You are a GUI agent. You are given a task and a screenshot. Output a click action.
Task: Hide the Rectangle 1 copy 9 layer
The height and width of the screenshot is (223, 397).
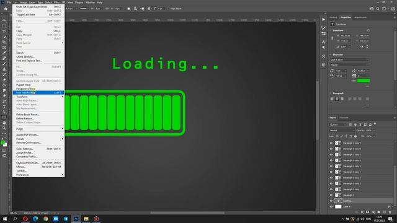[331, 143]
